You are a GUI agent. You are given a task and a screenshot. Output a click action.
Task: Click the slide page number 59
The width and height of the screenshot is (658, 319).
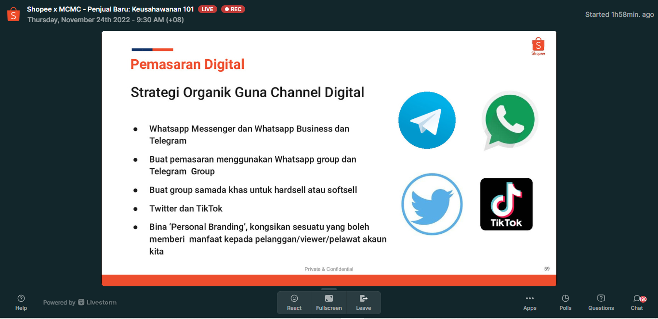(547, 269)
